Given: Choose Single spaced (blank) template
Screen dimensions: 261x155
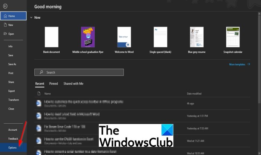Looking at the screenshot, I should pyautogui.click(x=160, y=40).
